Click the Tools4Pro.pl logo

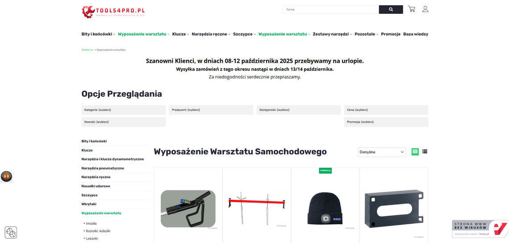tap(113, 12)
